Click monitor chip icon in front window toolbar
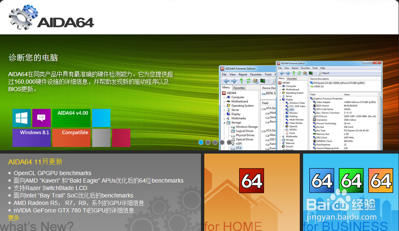The image size is (399, 231). pyautogui.click(x=311, y=73)
